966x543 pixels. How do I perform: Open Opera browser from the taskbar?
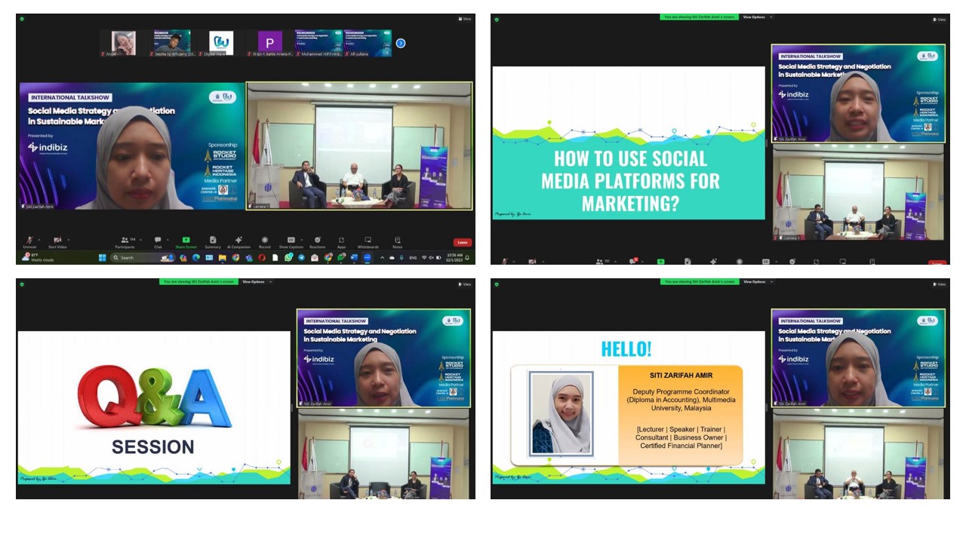pos(262,257)
